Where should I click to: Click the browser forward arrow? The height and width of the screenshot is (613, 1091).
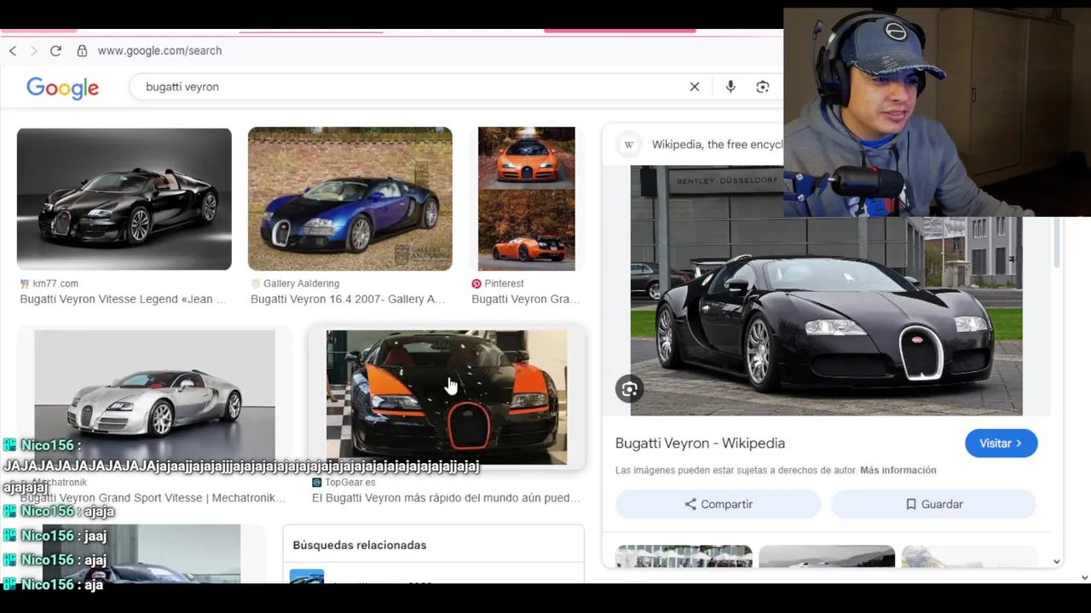pyautogui.click(x=34, y=51)
